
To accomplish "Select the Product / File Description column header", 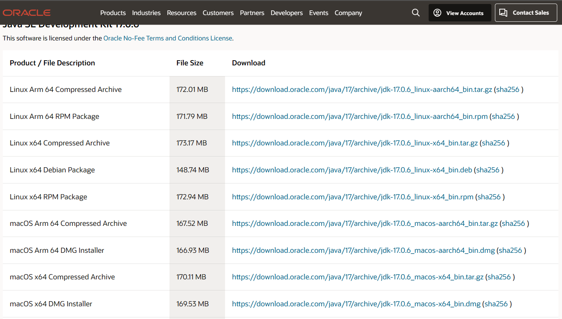I will 52,63.
